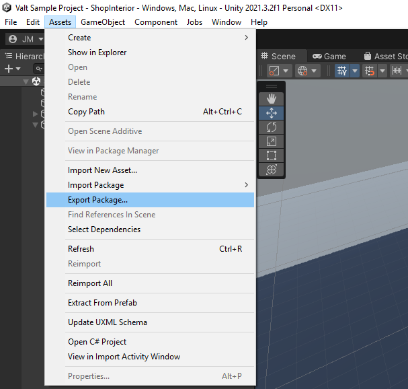The width and height of the screenshot is (408, 389).
Task: Click the greyed Open entry
Action: tap(150, 67)
